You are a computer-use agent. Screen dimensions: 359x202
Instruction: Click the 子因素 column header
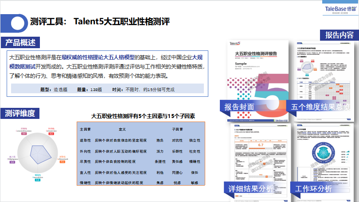[177, 129]
